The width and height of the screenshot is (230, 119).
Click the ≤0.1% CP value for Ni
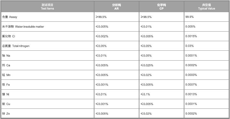[x=145, y=94]
